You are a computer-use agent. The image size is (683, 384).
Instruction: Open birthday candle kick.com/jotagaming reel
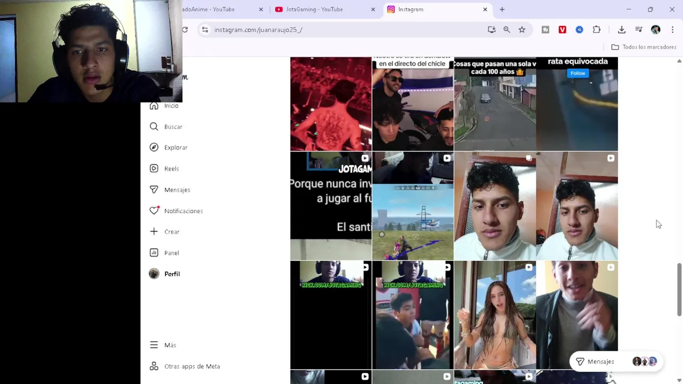tap(412, 315)
